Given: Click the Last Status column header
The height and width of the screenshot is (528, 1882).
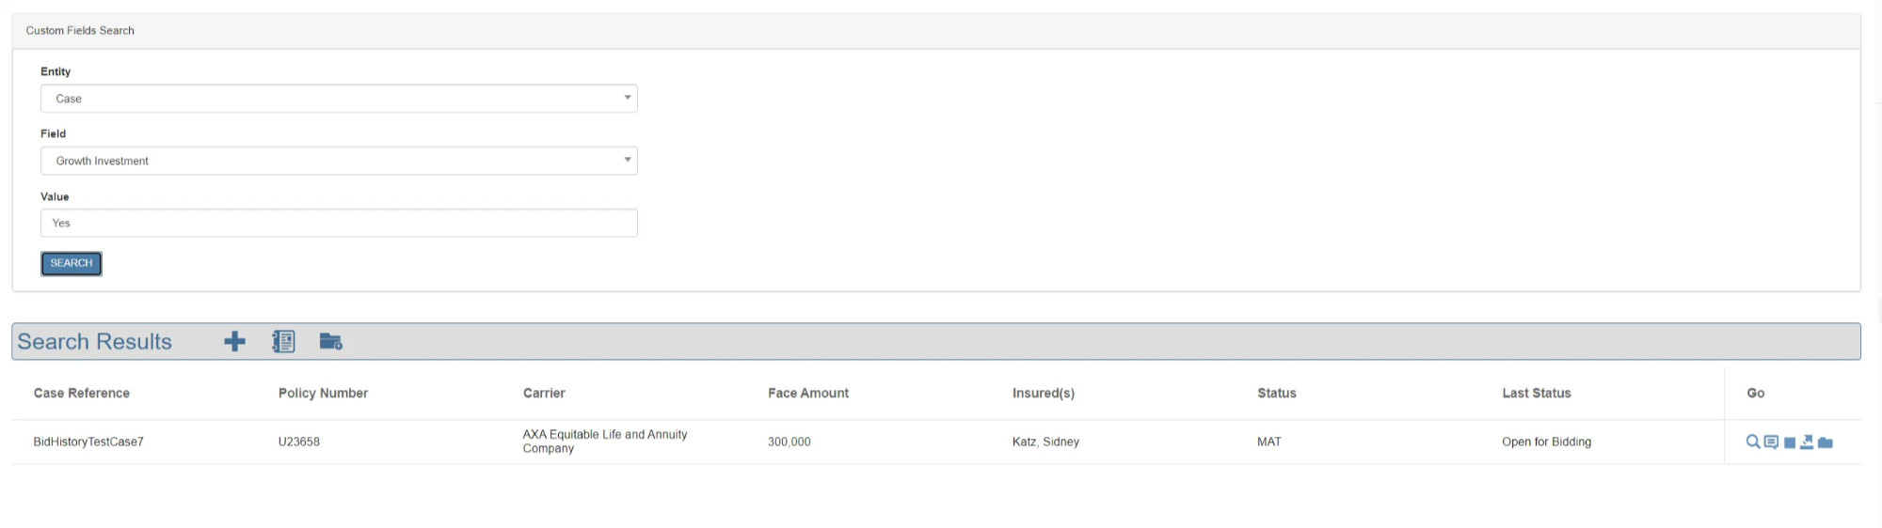Looking at the screenshot, I should tap(1536, 394).
